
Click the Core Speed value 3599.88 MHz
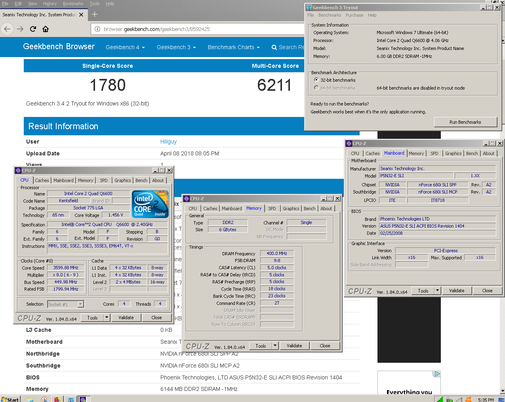tap(66, 268)
